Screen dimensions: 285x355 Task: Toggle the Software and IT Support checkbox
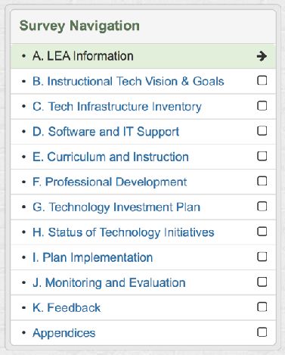point(262,131)
